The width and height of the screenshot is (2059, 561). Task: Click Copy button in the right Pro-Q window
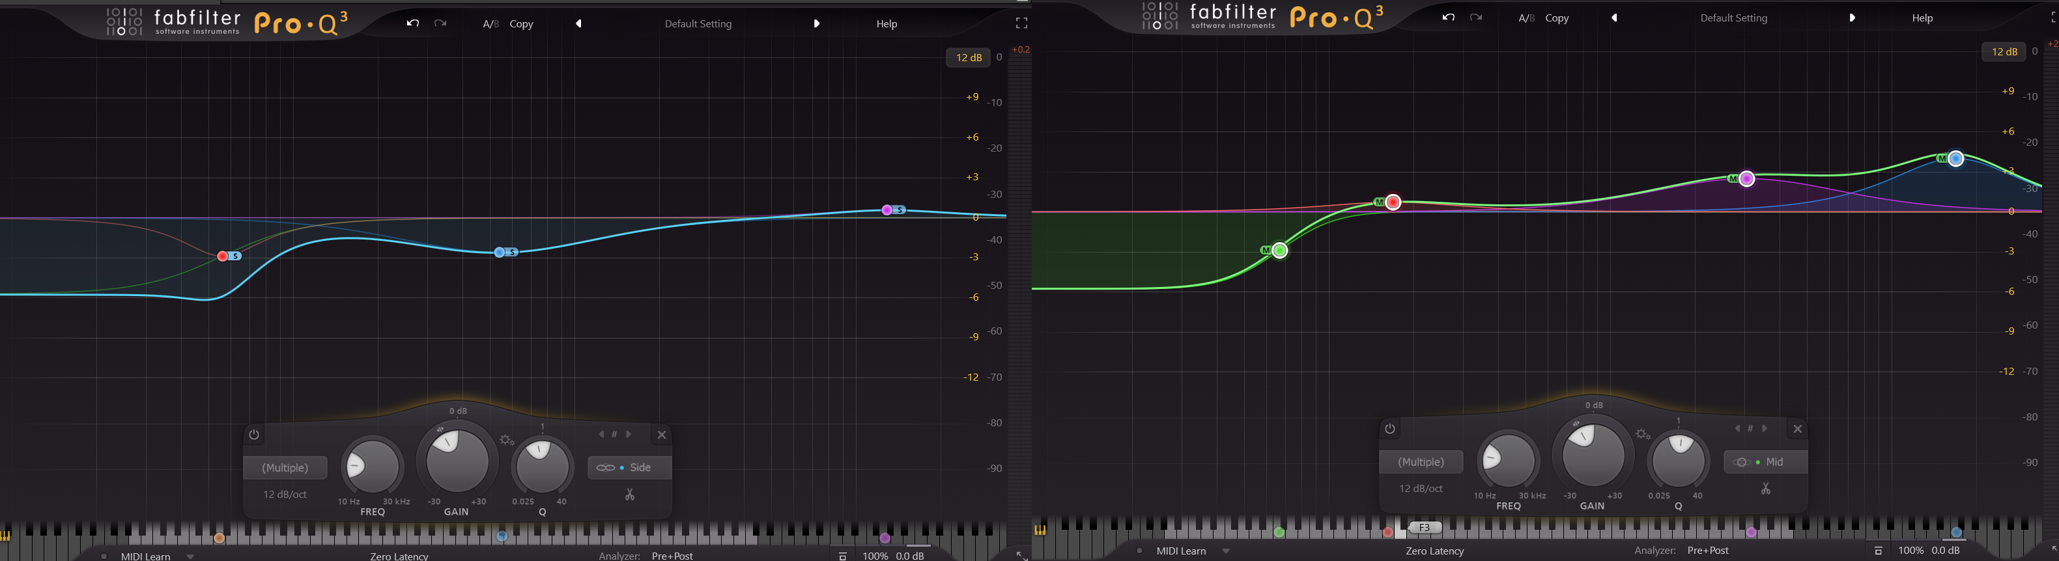click(1557, 18)
